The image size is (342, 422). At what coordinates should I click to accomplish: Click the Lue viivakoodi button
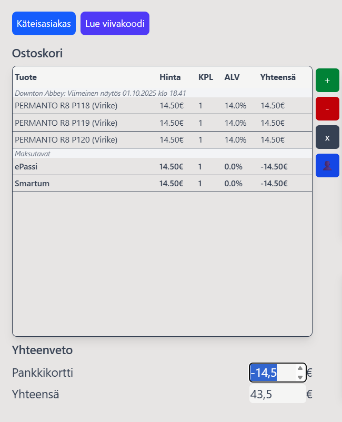(115, 24)
